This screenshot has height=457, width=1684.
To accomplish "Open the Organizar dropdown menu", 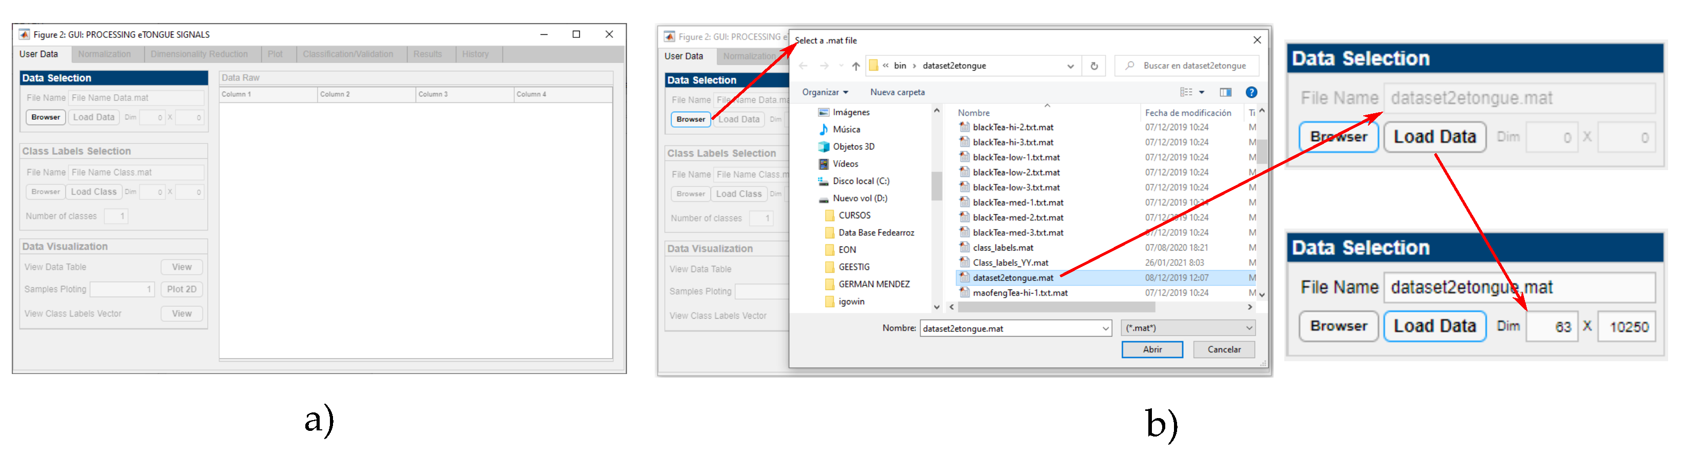I will (825, 92).
